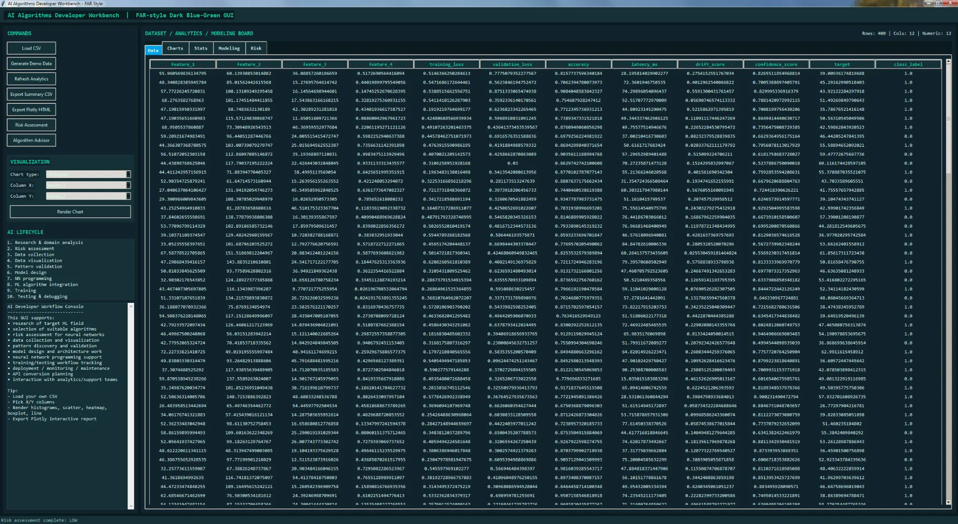Click lifecycle step '2. Risk assessment'

click(x=30, y=249)
